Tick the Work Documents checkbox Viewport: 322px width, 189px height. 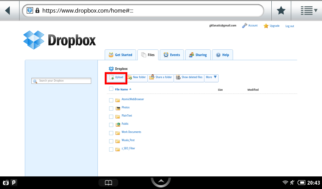(x=111, y=133)
